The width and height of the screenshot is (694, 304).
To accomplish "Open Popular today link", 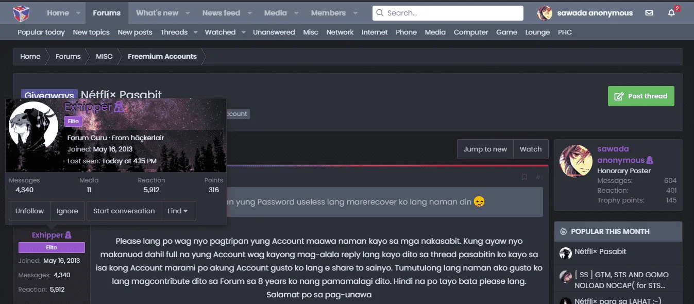I will tap(41, 32).
